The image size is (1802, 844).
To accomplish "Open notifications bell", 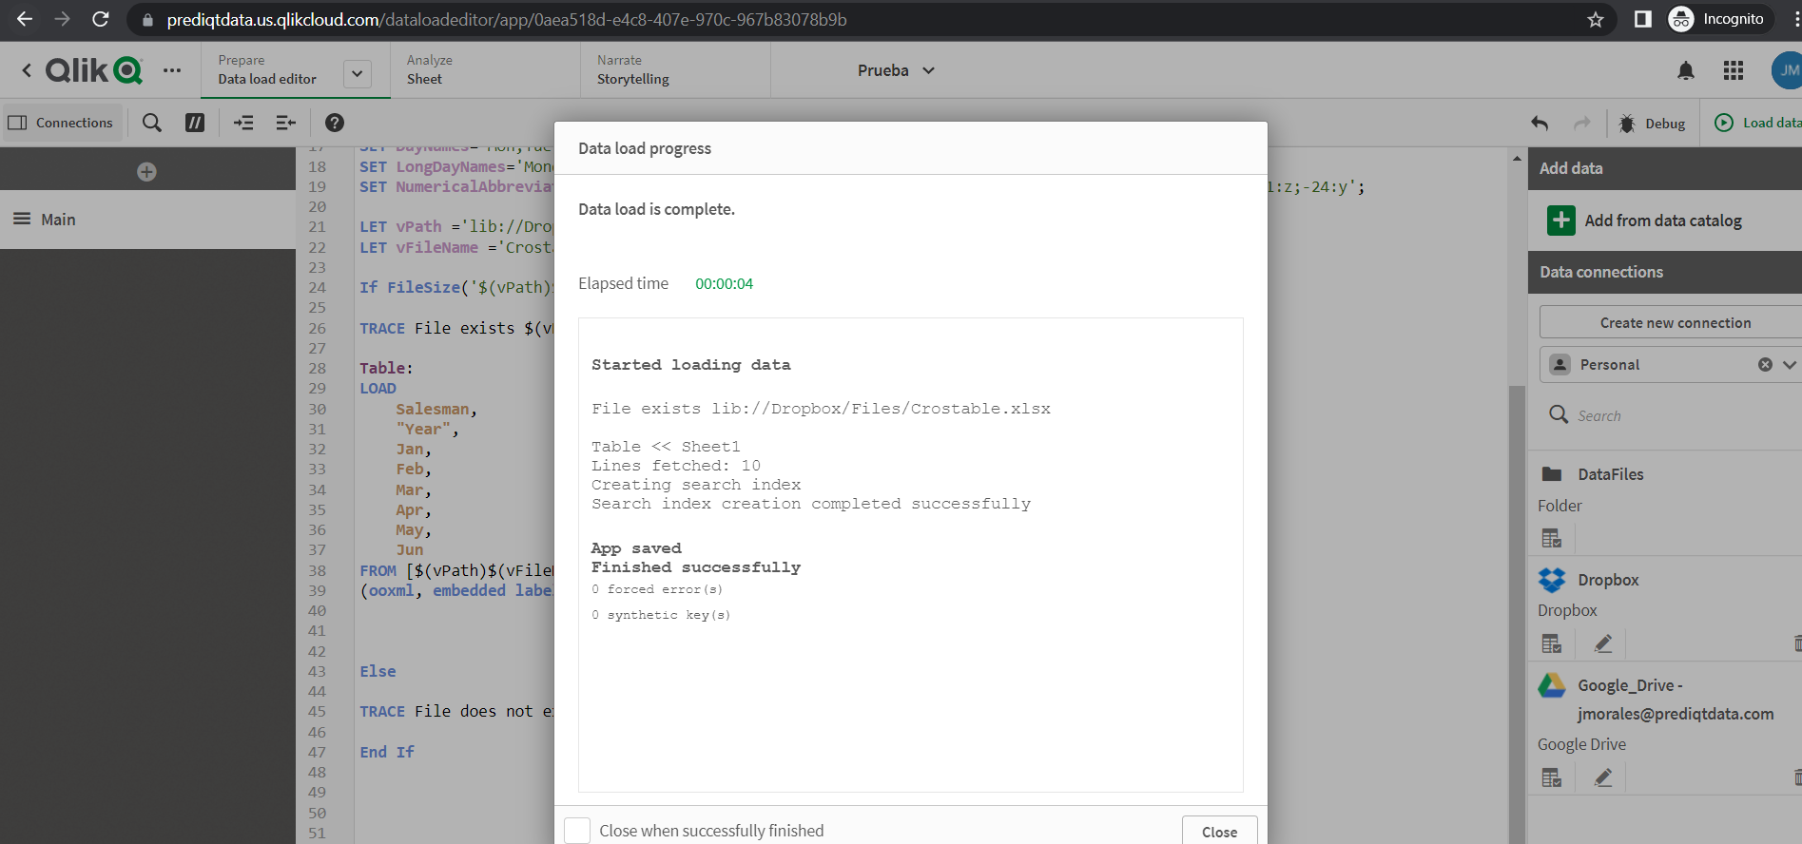I will point(1686,70).
